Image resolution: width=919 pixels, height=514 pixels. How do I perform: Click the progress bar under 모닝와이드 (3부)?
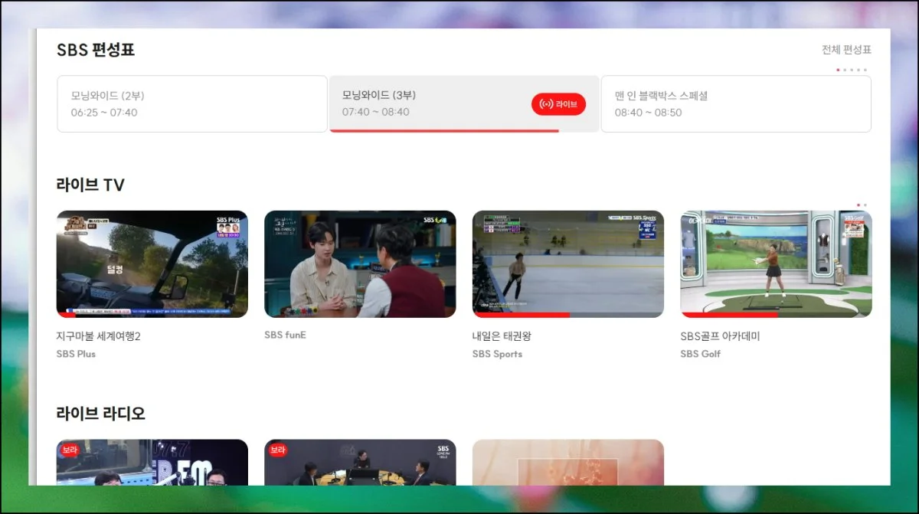pos(443,133)
